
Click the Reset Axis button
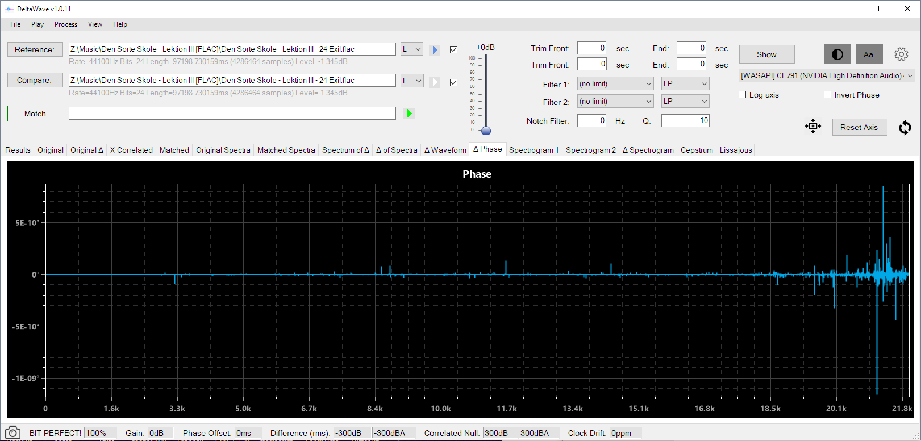[x=859, y=127]
